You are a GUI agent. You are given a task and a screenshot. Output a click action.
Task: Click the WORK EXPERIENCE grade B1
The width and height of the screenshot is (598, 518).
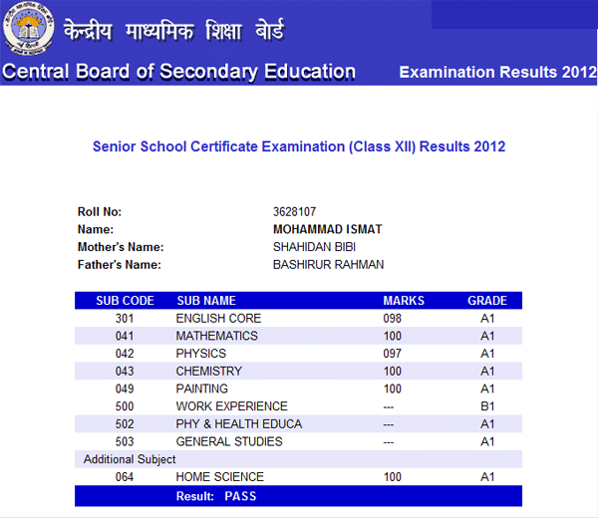tap(487, 406)
